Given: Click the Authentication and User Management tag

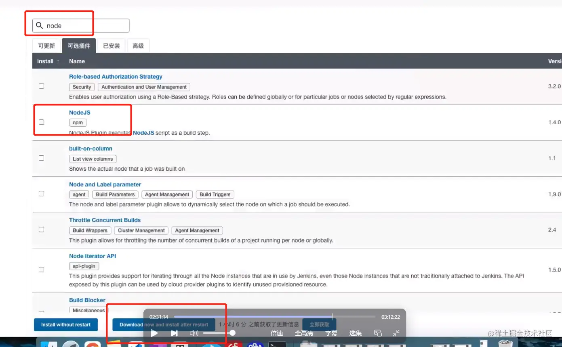Looking at the screenshot, I should [144, 87].
